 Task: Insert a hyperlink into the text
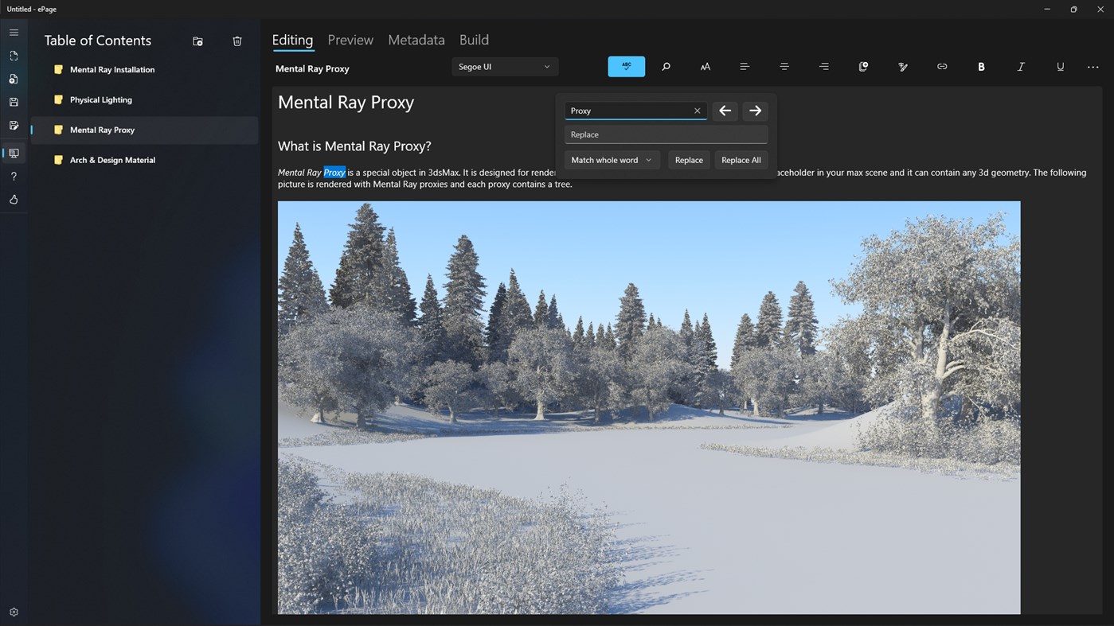pos(942,67)
